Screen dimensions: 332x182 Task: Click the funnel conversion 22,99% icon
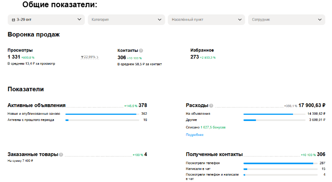coord(82,57)
